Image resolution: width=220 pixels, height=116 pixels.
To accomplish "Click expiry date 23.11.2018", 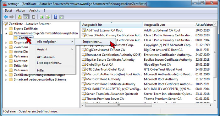I will pos(202,94).
